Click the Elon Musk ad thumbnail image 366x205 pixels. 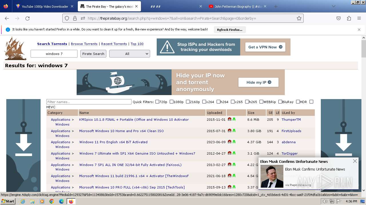pos(272,176)
